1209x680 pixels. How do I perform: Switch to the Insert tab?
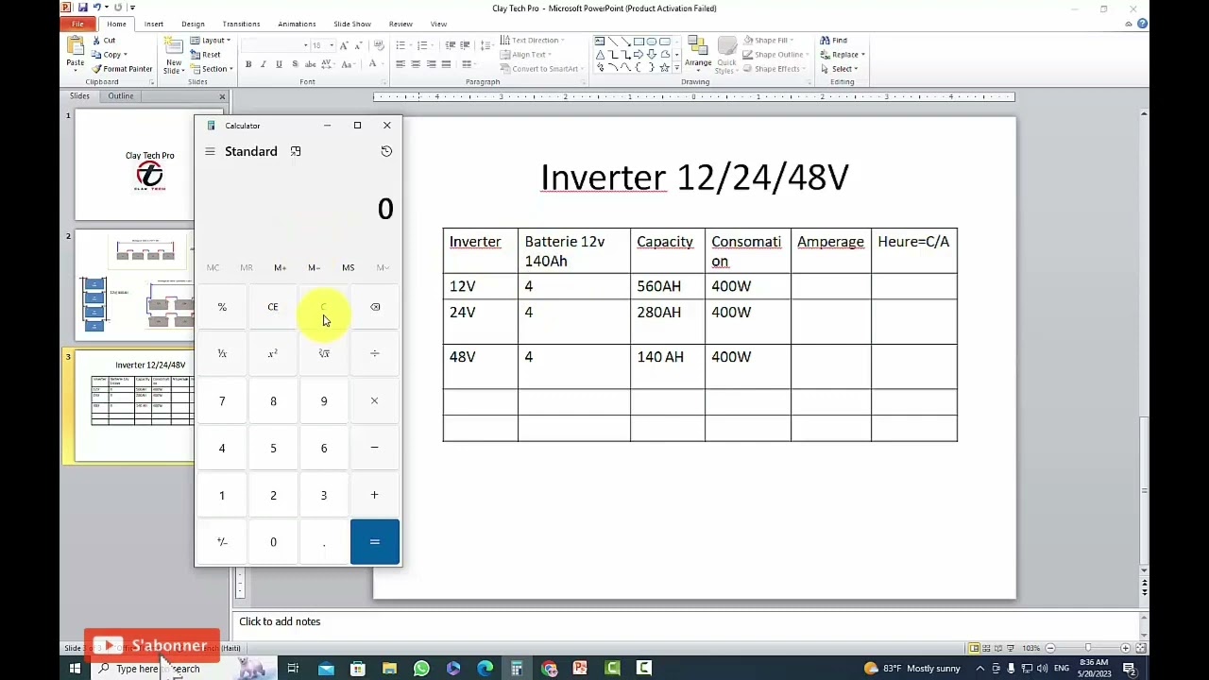(154, 24)
